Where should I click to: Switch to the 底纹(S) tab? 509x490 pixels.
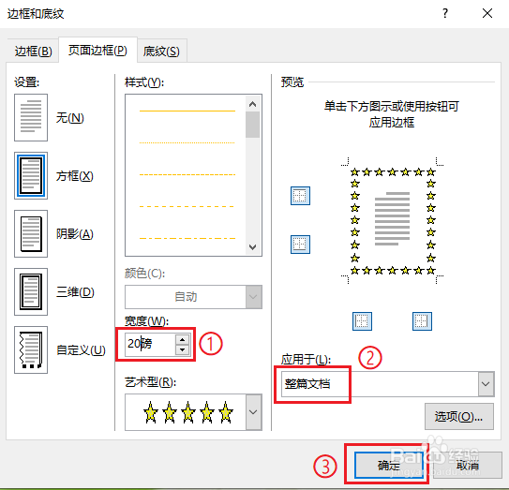(161, 51)
